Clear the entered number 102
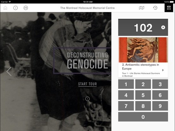Viewport: 175px width, 131px height. 163,27
